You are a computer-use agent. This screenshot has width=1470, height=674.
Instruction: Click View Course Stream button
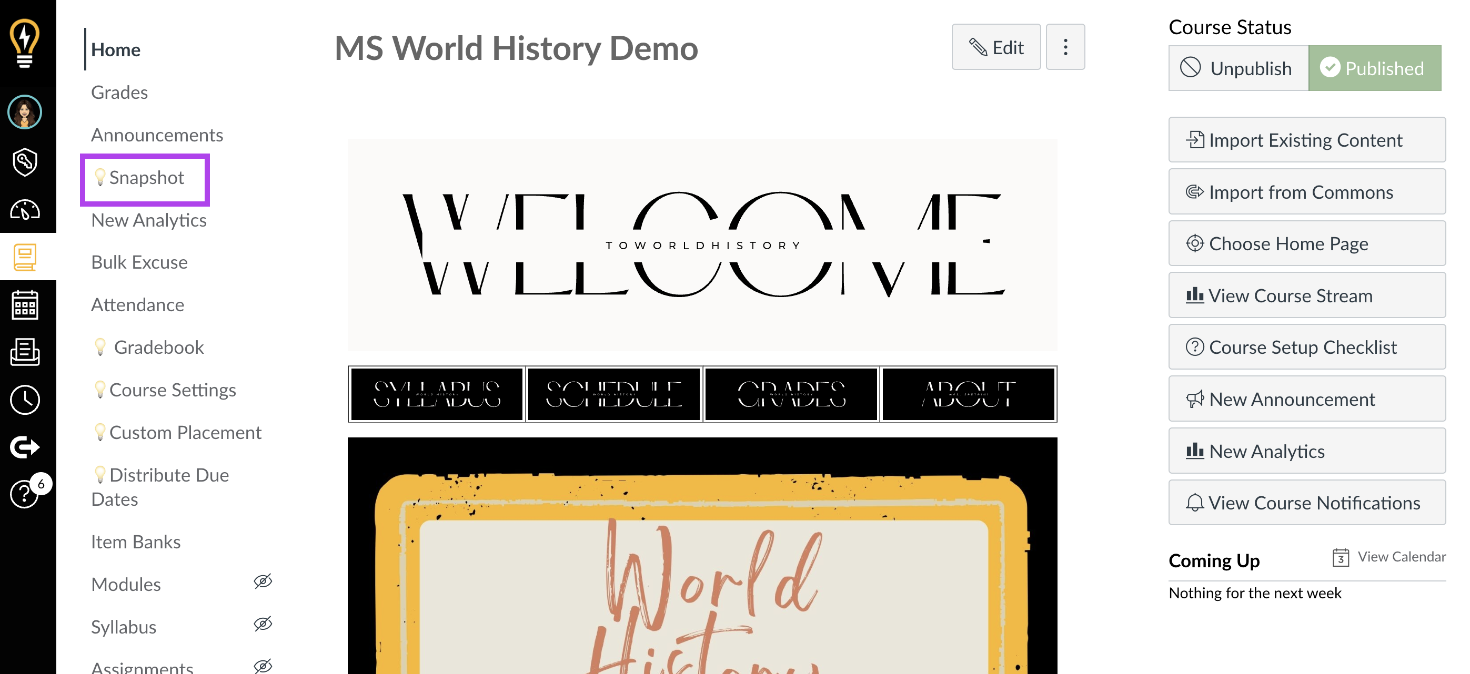1307,295
